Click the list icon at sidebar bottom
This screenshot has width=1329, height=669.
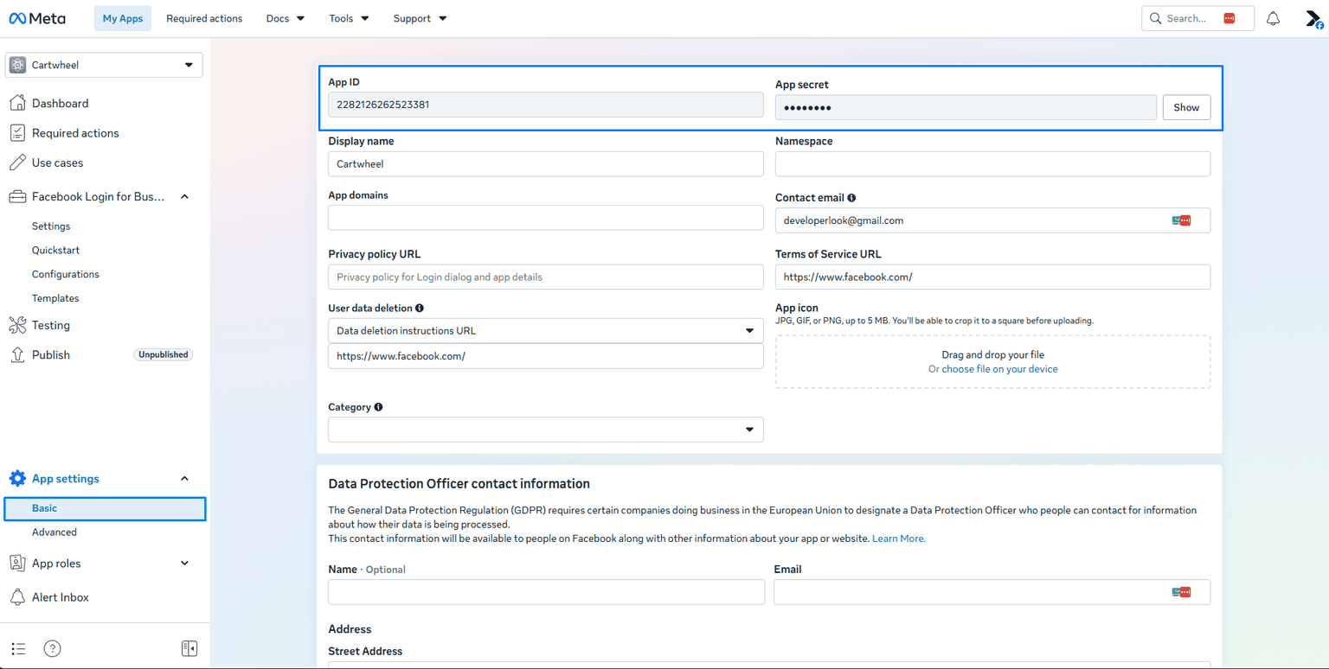18,648
